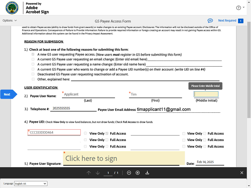Check Deactivated G5 Payee user reactivation box
This screenshot has height=188, width=251.
[33, 74]
